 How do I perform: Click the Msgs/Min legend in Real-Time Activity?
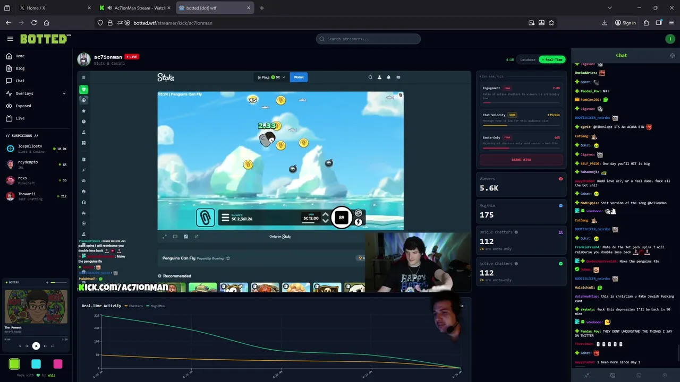pos(155,306)
